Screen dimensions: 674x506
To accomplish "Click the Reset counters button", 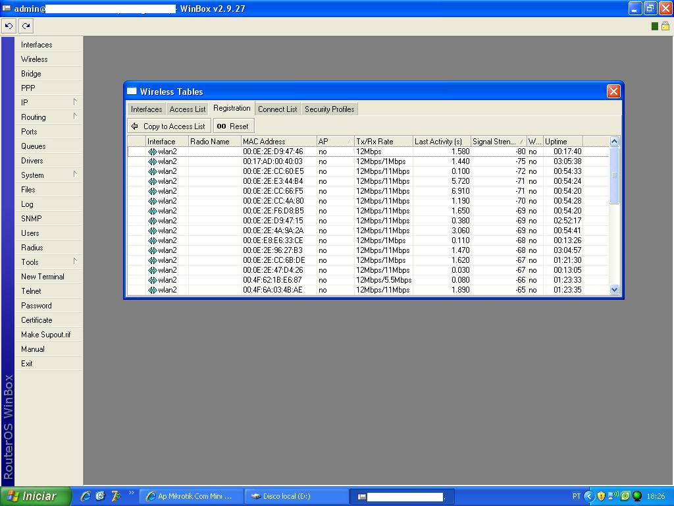I will (234, 126).
